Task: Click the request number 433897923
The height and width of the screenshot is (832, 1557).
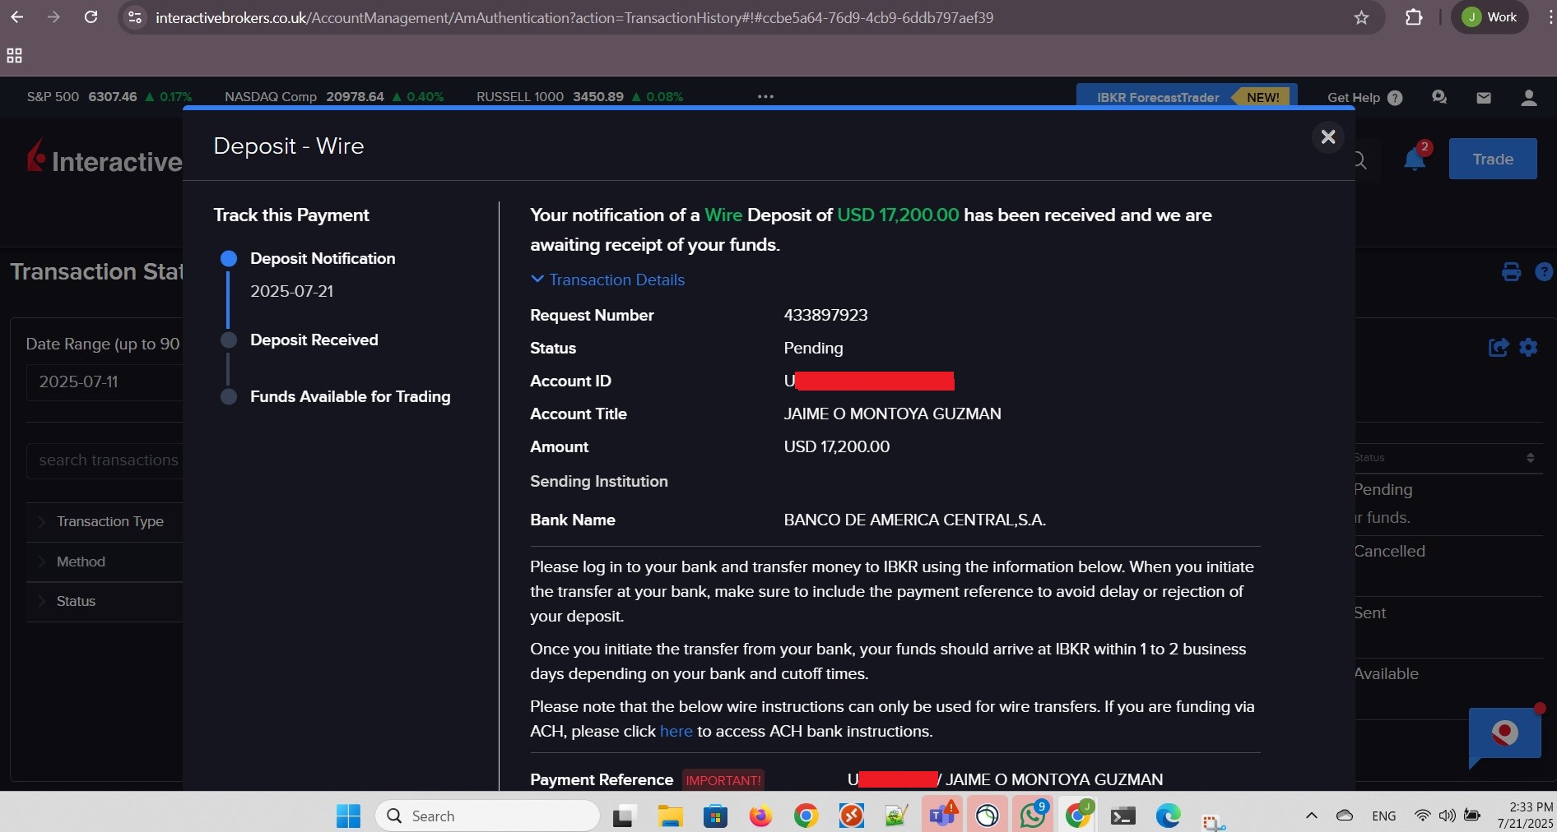Action: pos(825,315)
